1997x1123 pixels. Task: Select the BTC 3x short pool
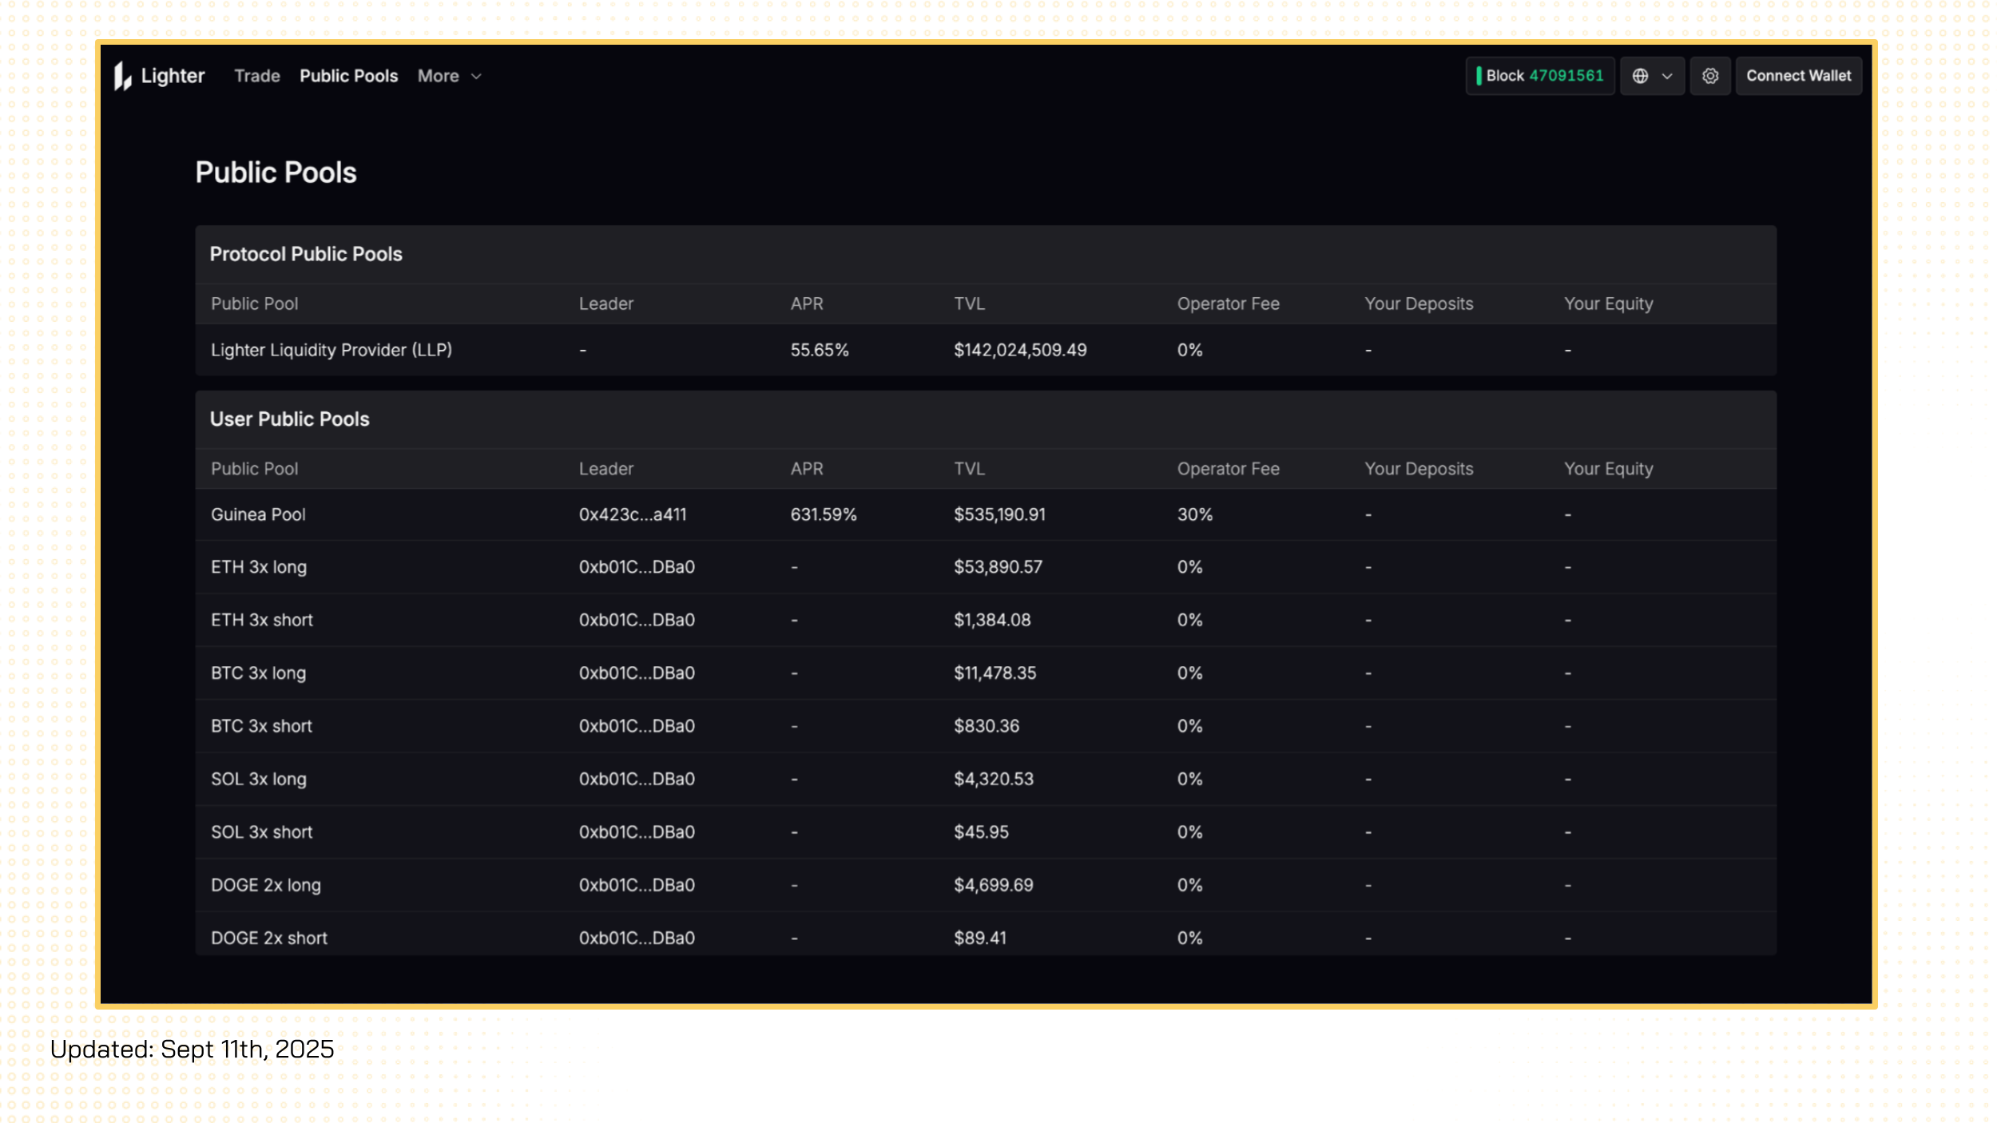261,726
